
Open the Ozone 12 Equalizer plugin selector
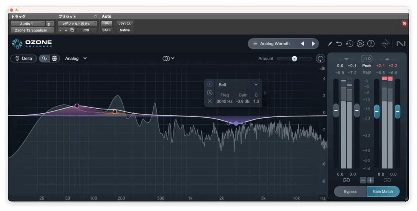pyautogui.click(x=32, y=30)
